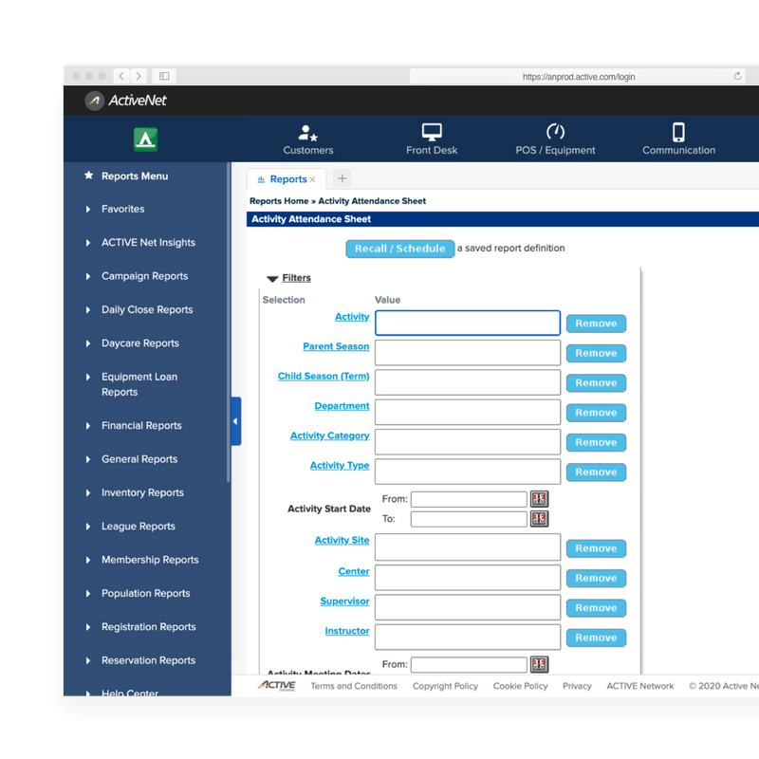Collapse the sidebar with the blue arrow

(x=235, y=421)
